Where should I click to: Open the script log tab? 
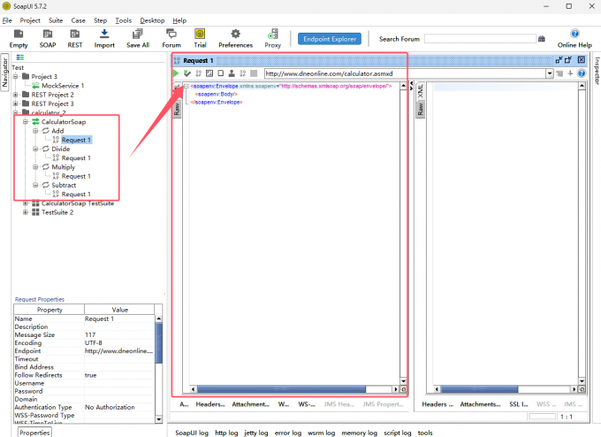pos(398,433)
